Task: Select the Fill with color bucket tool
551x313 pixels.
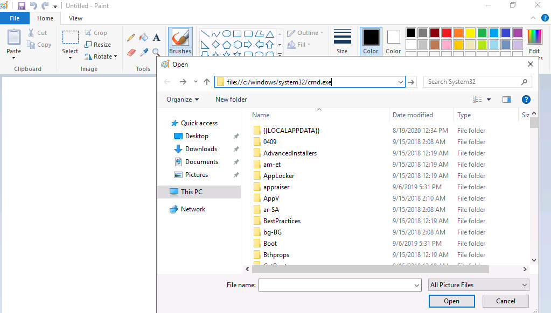Action: click(x=143, y=37)
